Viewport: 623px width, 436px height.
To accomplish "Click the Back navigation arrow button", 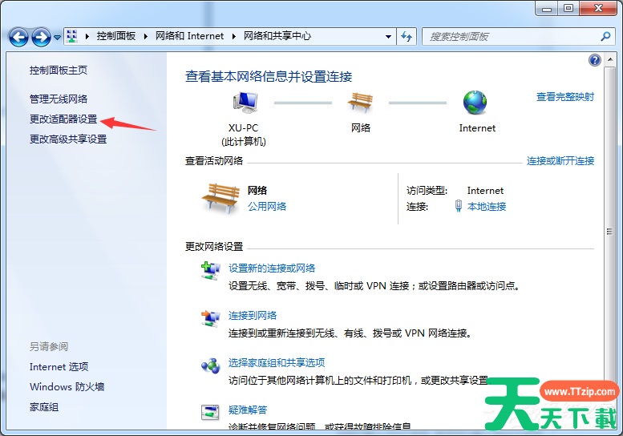I will [18, 38].
